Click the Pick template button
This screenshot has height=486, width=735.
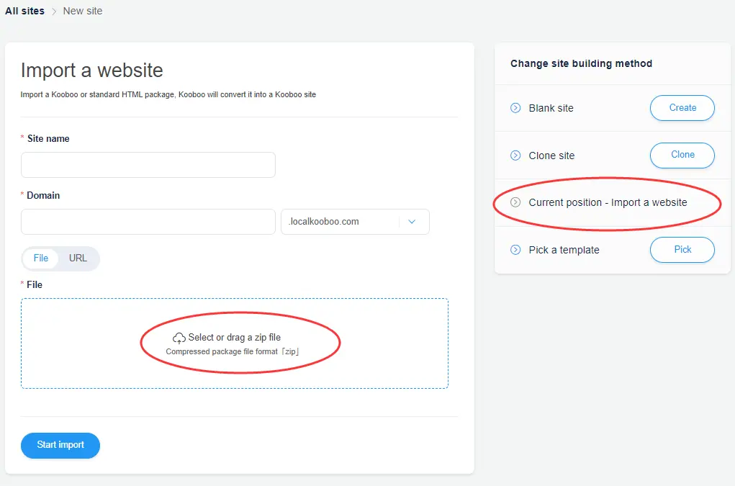682,250
